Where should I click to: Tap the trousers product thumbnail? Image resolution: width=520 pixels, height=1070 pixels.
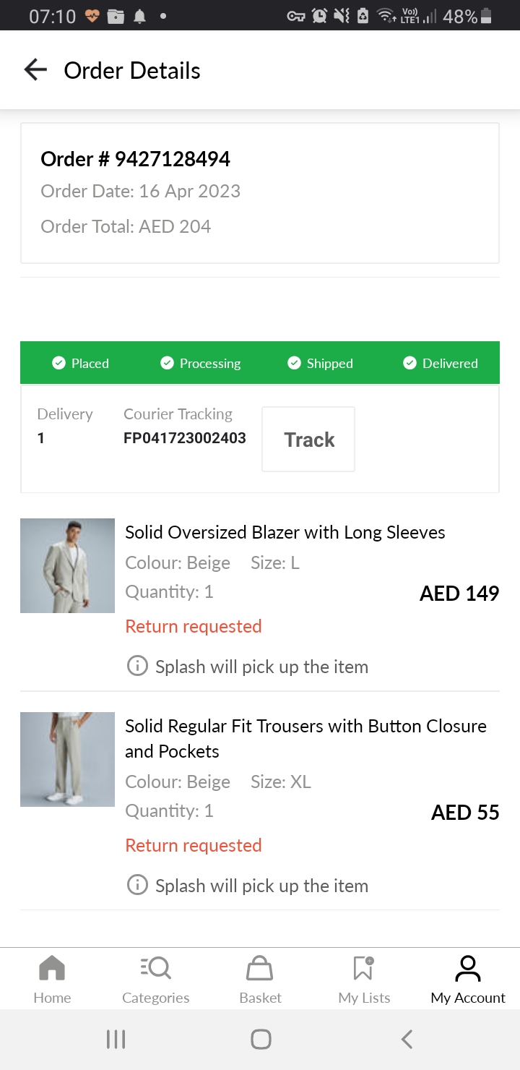tap(67, 759)
